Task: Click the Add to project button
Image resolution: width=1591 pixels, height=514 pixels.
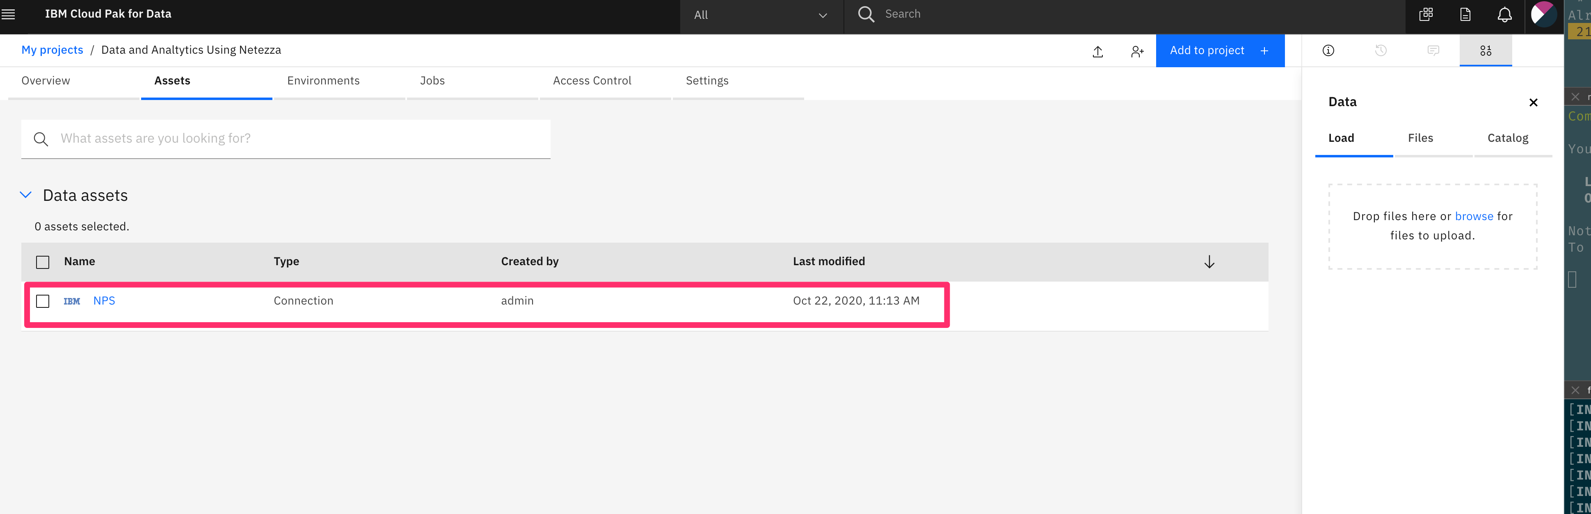Action: (x=1219, y=50)
